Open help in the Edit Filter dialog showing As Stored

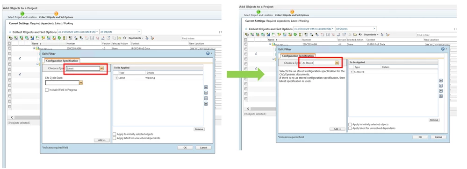pyautogui.click(x=443, y=49)
